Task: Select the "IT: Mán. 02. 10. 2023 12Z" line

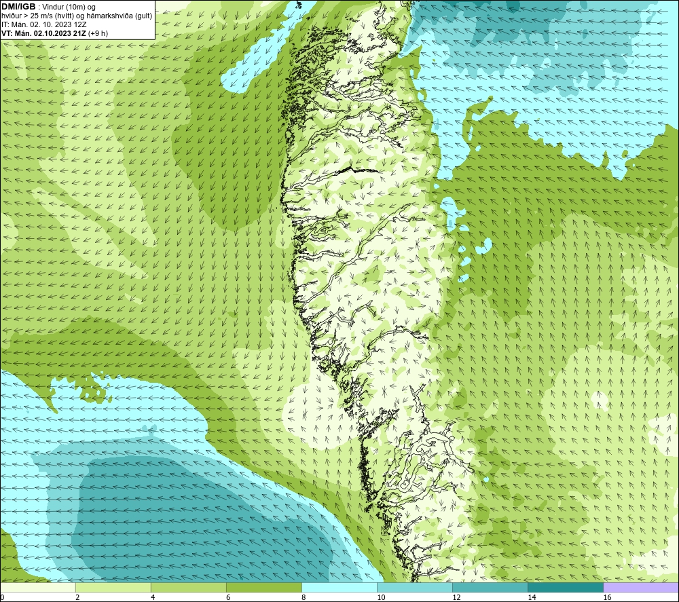Action: pyautogui.click(x=43, y=24)
